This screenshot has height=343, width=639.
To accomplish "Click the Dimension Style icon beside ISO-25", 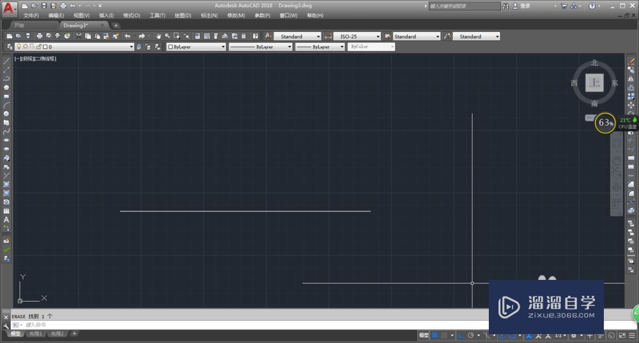I will point(328,36).
